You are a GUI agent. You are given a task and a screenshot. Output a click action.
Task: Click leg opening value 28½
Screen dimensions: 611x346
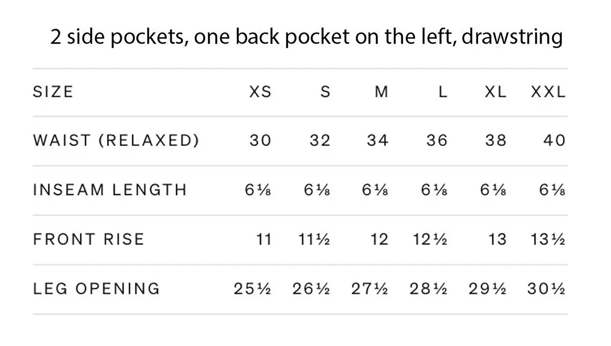[428, 289]
